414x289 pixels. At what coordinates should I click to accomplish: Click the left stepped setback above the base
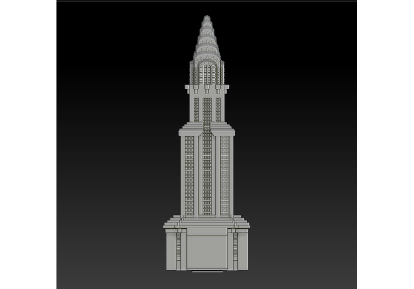tap(172, 222)
